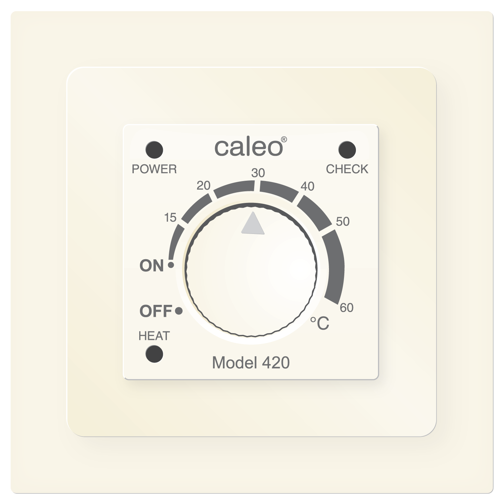Image resolution: width=503 pixels, height=503 pixels.
Task: Click the gray triangle pointer on dial
Action: coord(253,223)
